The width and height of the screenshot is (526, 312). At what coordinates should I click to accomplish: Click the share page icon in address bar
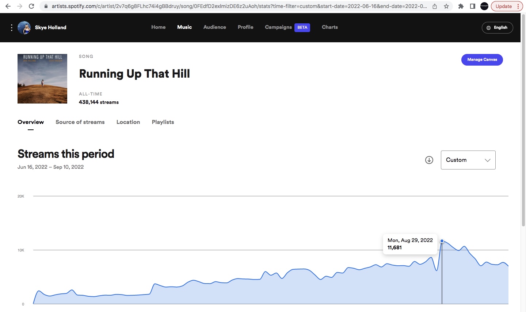coord(435,6)
